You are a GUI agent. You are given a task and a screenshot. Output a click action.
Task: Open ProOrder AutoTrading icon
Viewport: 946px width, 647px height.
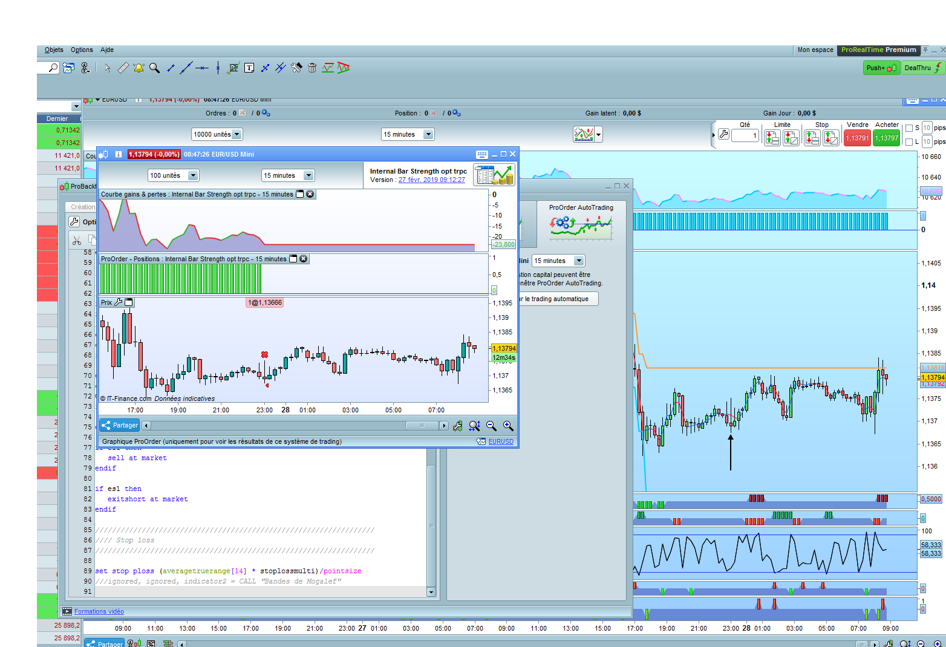(581, 228)
